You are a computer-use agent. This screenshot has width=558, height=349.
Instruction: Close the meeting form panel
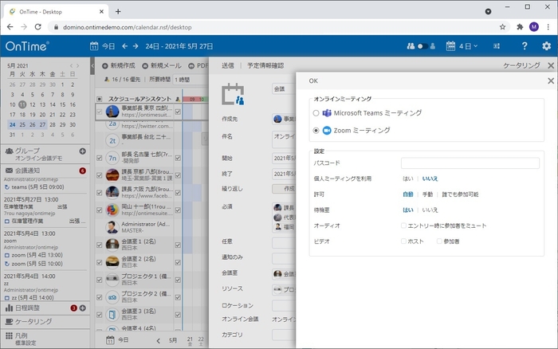pos(551,65)
